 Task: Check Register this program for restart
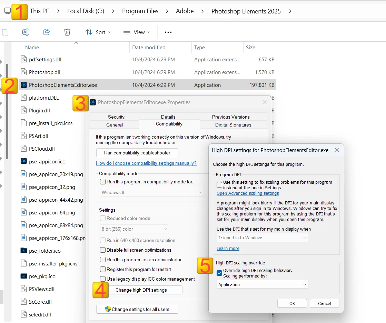tap(103, 269)
